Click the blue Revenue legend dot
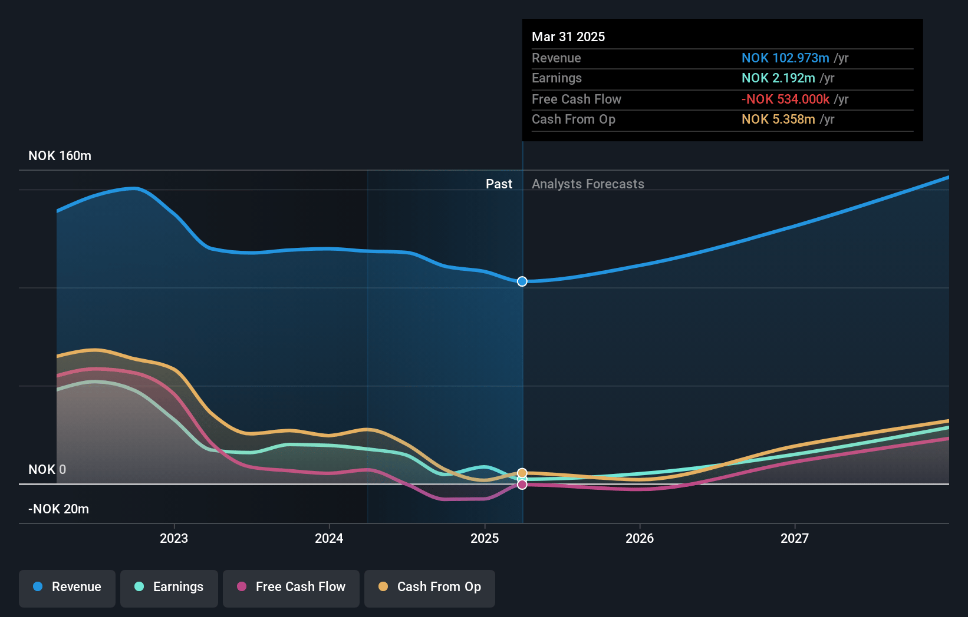968x617 pixels. click(38, 586)
